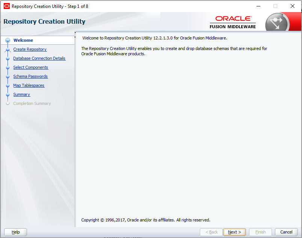The image size is (302, 238).
Task: Close the Repository Creation Utility window
Action: (x=293, y=6)
